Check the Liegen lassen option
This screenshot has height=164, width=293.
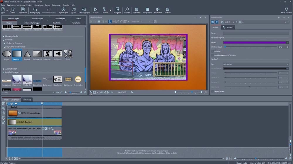point(213,92)
